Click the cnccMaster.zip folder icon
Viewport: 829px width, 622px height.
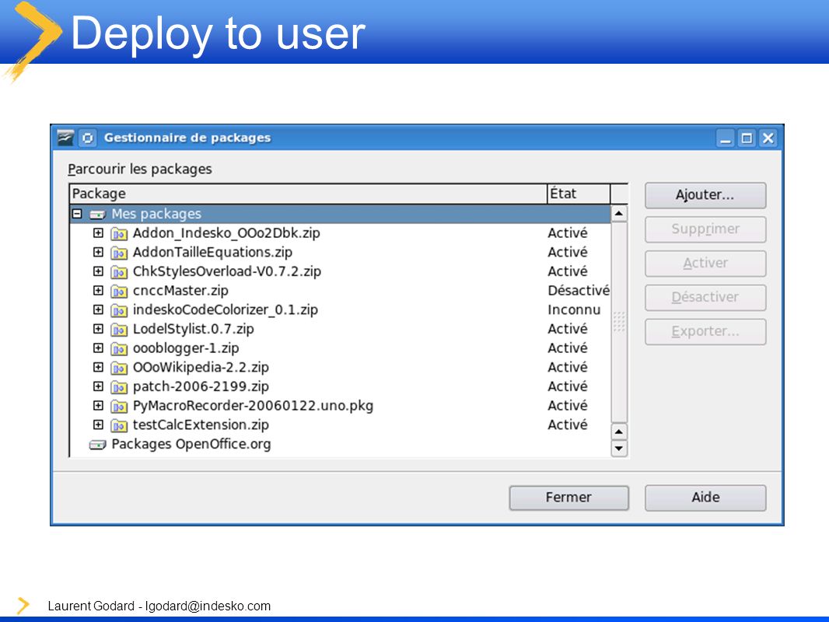[x=119, y=291]
